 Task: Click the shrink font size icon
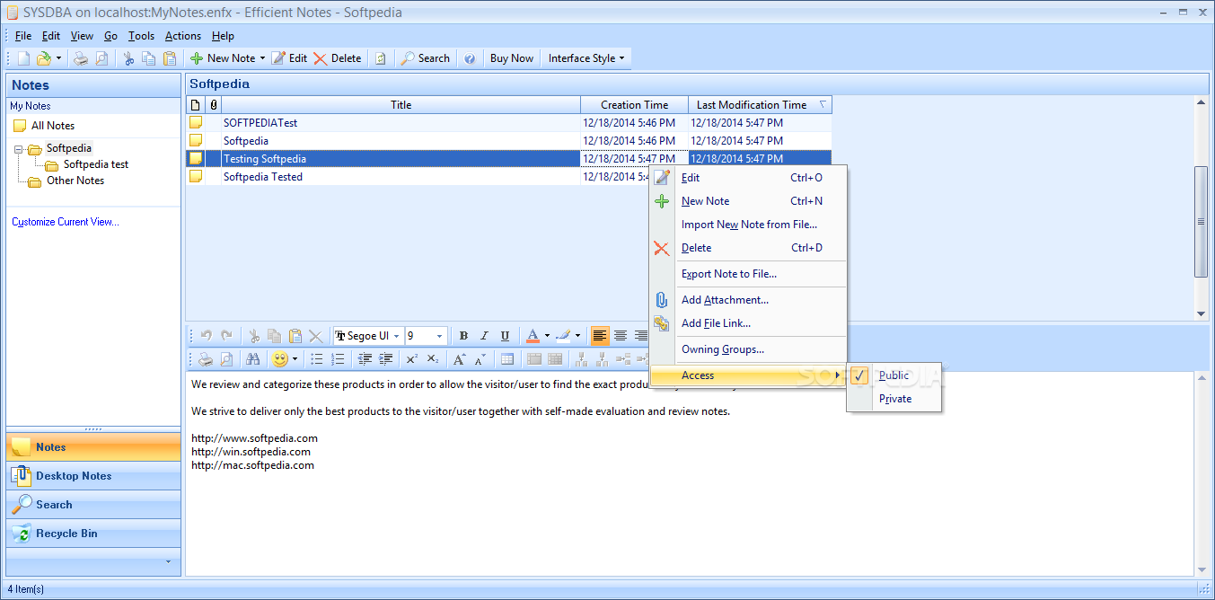pyautogui.click(x=480, y=359)
